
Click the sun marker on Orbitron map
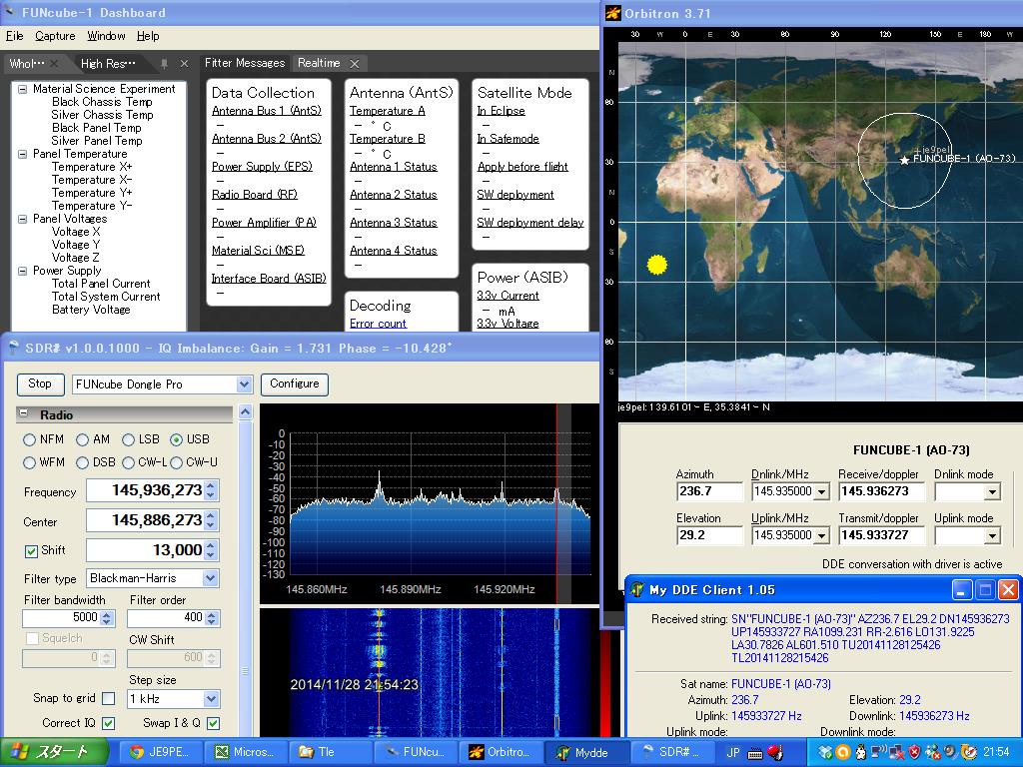(657, 264)
